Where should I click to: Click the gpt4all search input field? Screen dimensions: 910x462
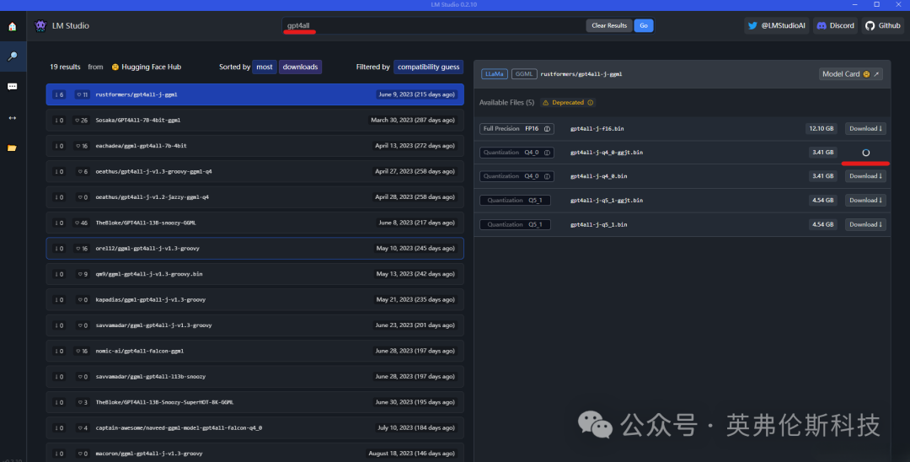click(434, 25)
